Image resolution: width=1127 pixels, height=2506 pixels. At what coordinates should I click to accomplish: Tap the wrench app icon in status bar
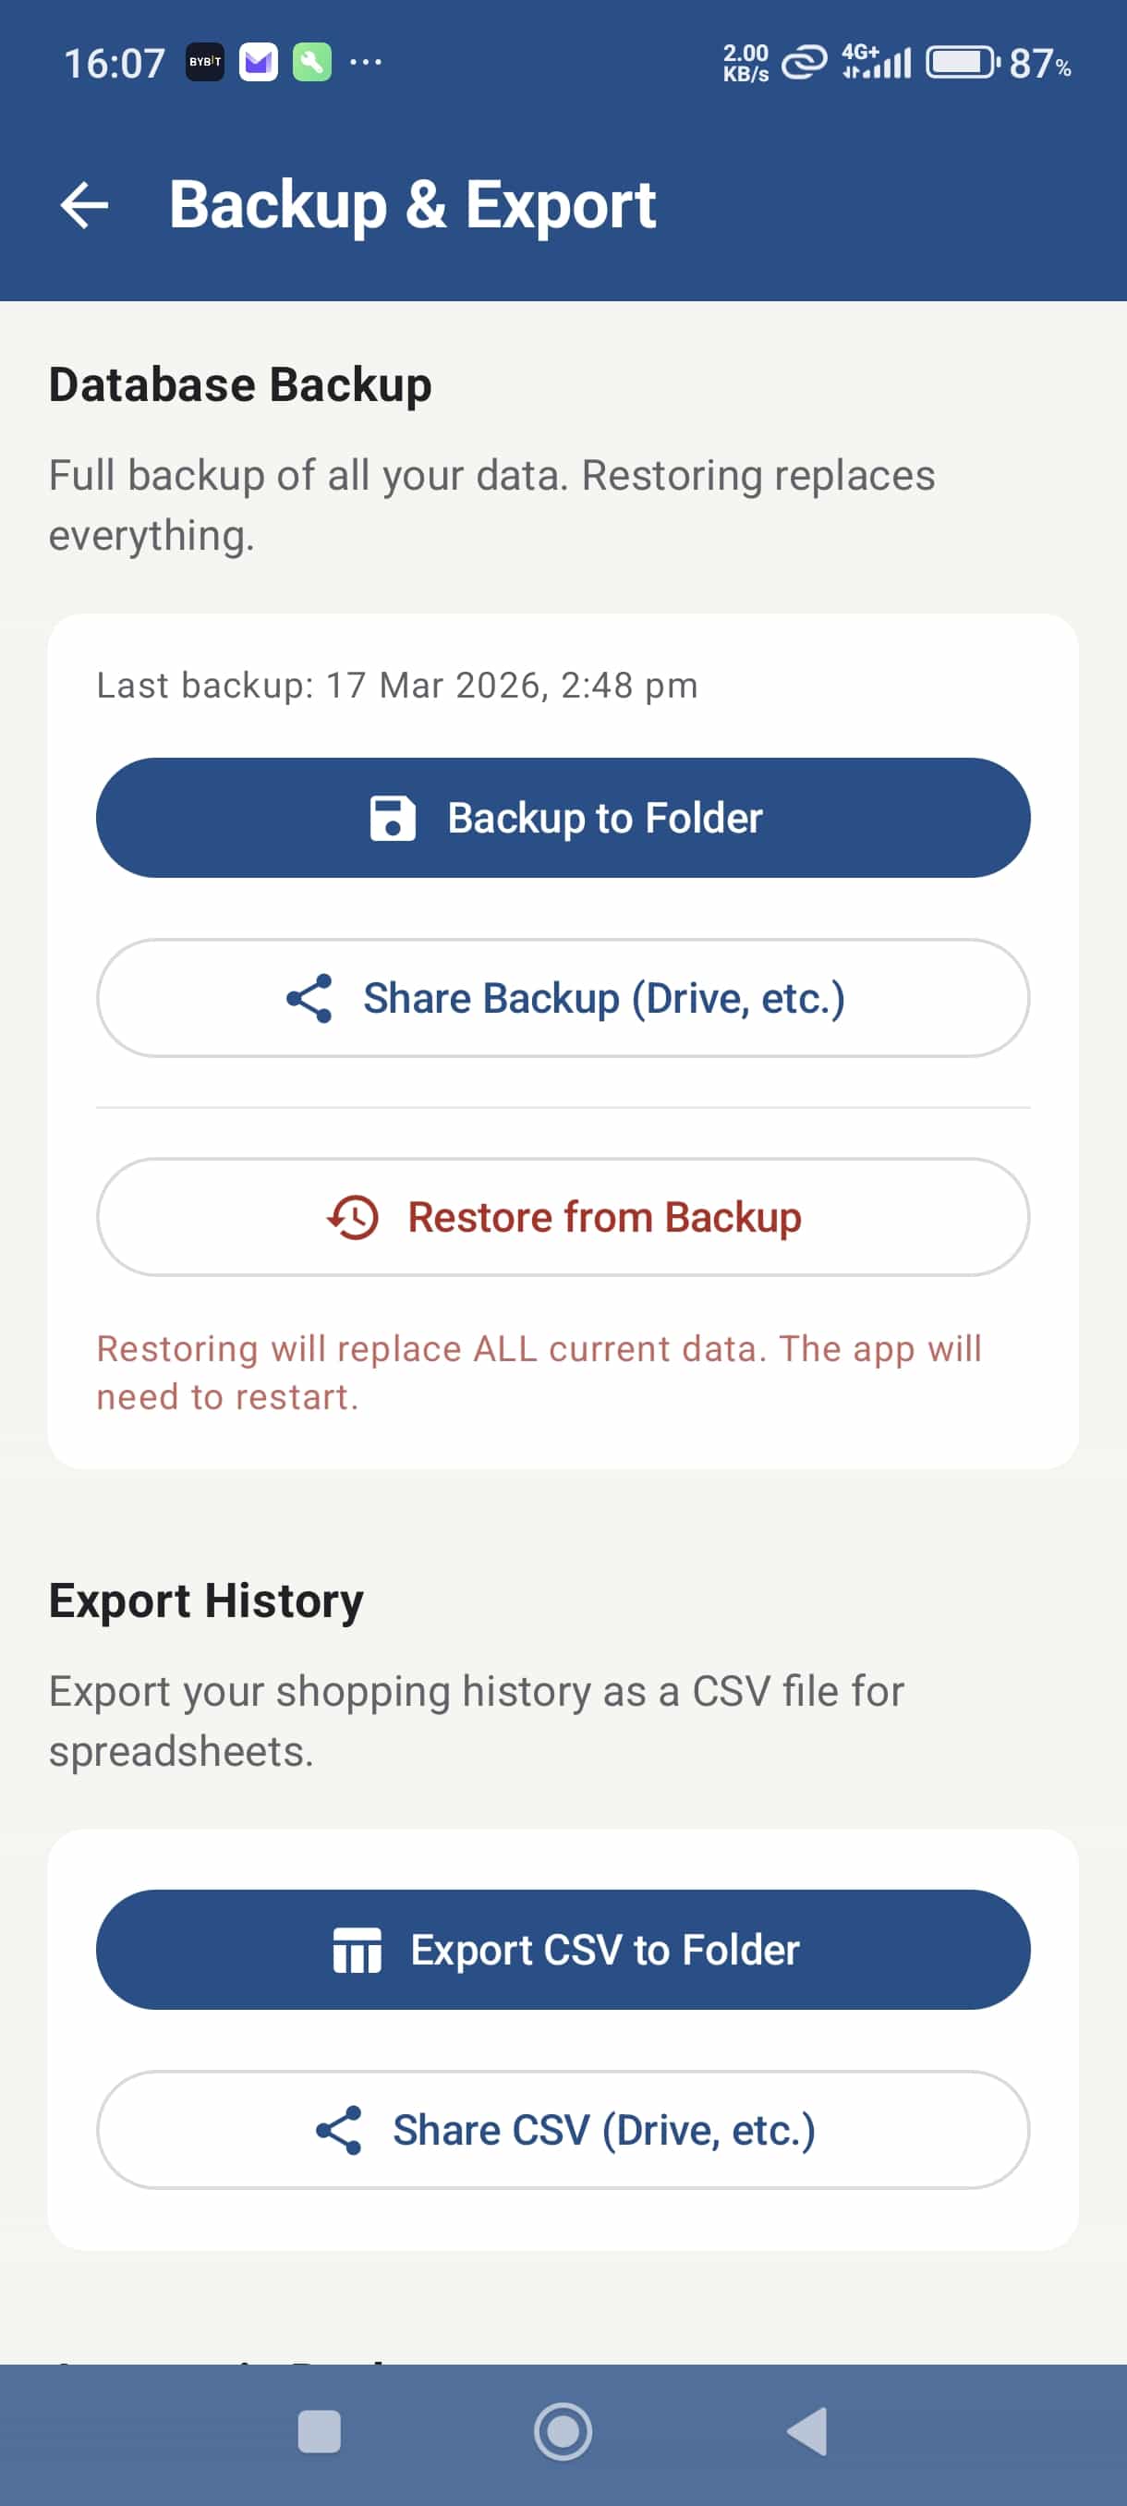pos(311,61)
